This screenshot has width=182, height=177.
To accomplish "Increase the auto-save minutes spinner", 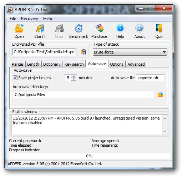I will pos(74,76).
